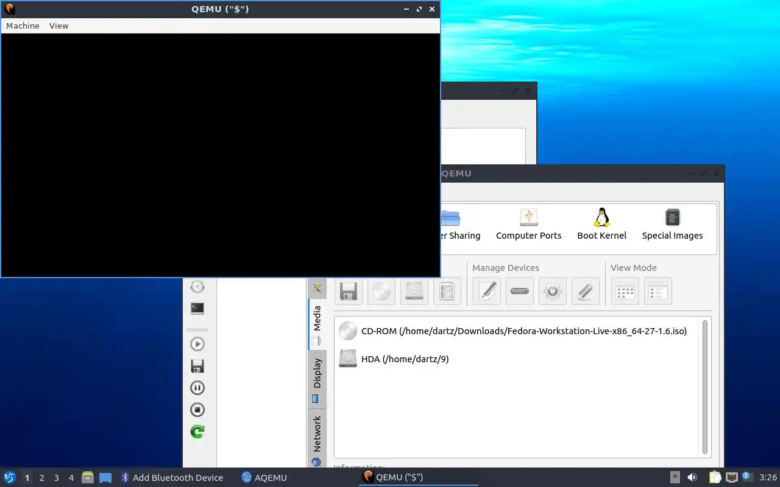This screenshot has height=487, width=780.
Task: Click the green reset VM icon
Action: [197, 432]
